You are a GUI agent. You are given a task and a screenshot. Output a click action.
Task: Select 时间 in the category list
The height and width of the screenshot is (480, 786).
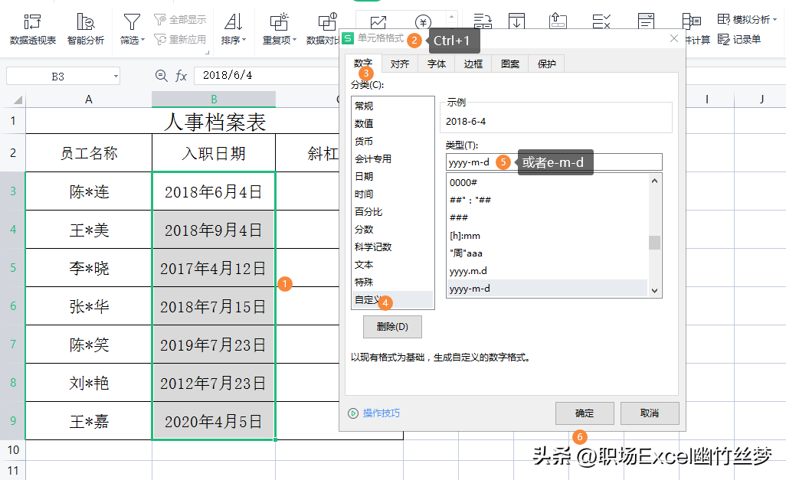[392, 194]
